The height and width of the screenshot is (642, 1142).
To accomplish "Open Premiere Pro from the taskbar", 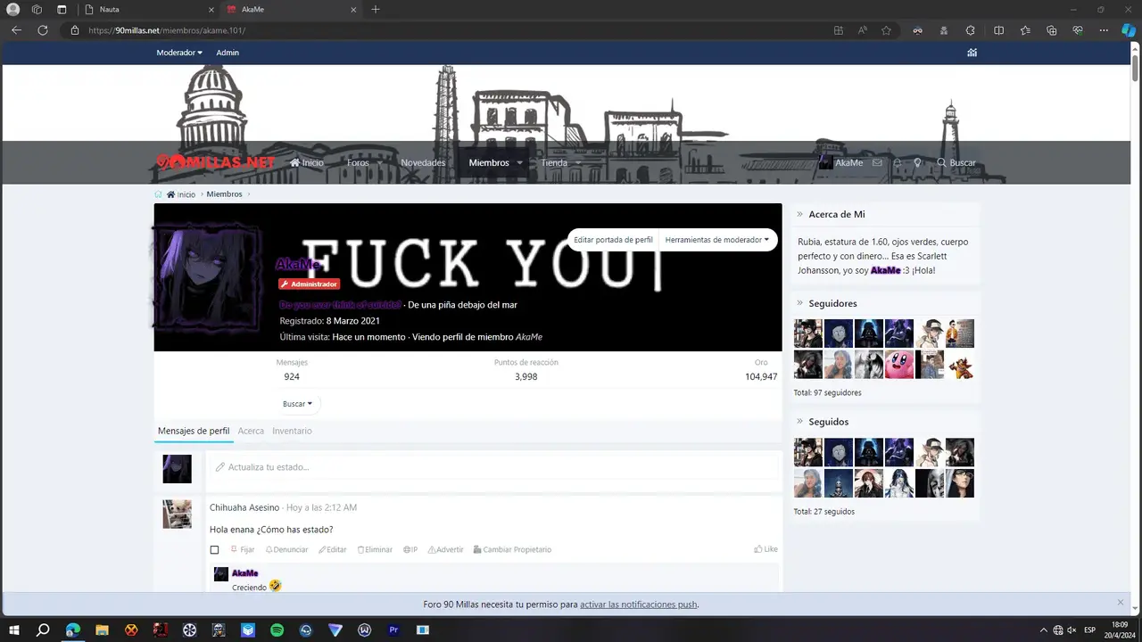I will [393, 630].
